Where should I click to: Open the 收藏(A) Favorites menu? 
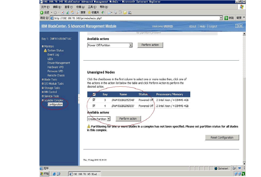(x=80, y=7)
